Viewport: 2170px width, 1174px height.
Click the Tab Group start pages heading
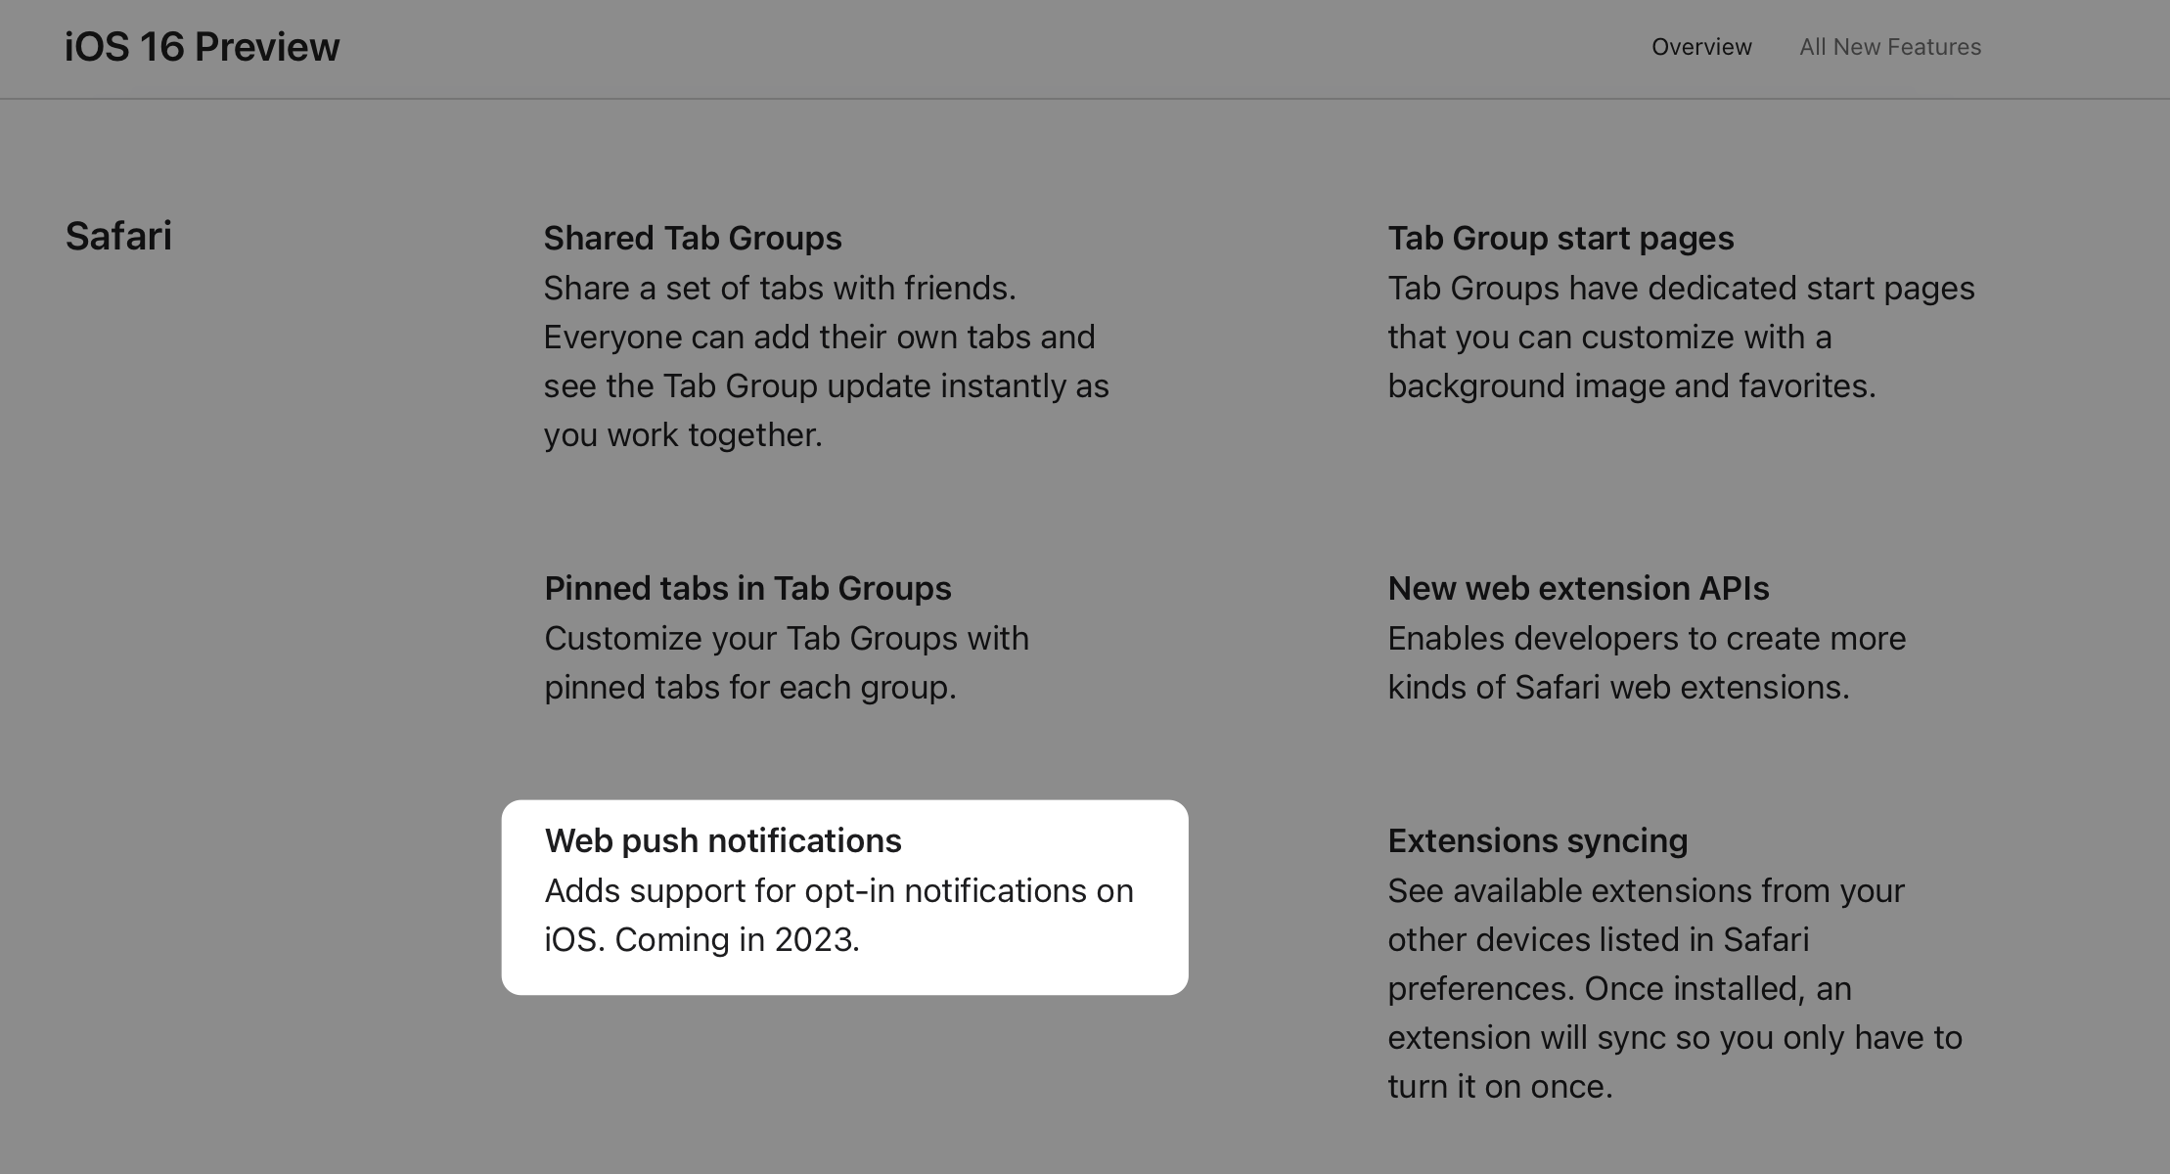point(1560,238)
